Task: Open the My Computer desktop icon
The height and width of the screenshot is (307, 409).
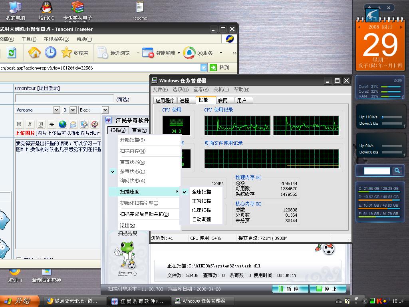Action: pyautogui.click(x=16, y=10)
